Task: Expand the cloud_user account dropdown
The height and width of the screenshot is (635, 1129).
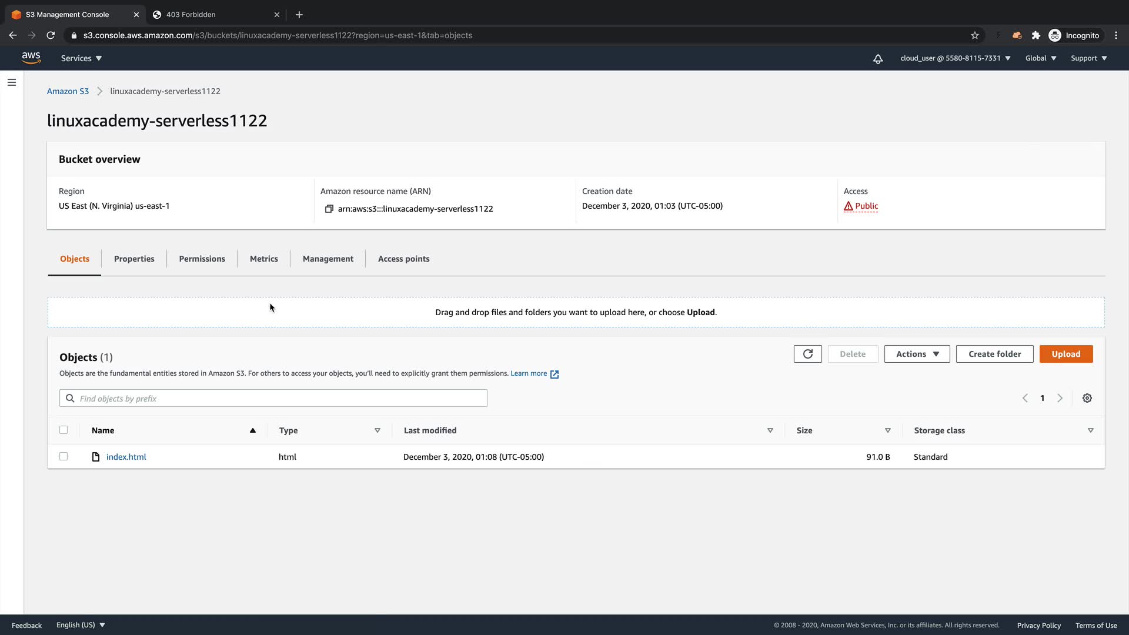Action: pos(955,58)
